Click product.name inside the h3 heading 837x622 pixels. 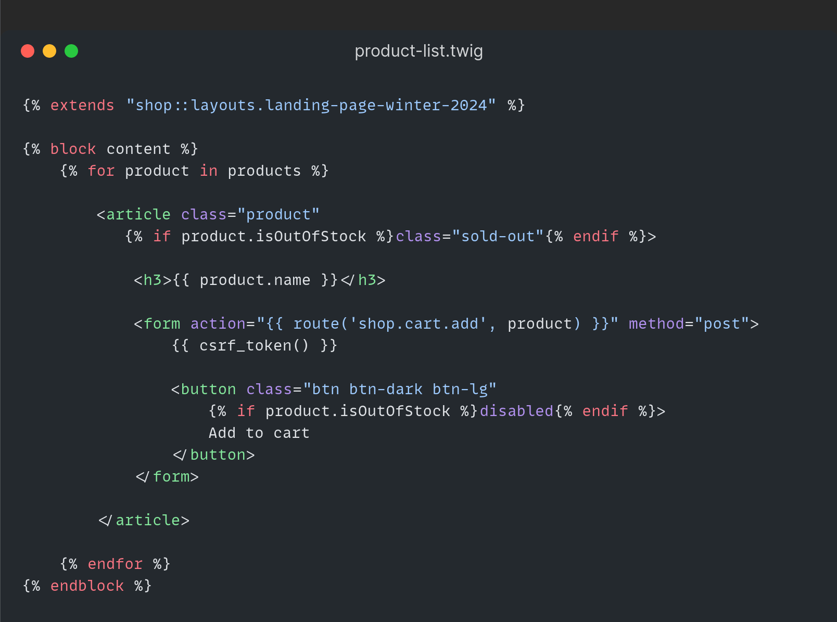click(x=255, y=280)
